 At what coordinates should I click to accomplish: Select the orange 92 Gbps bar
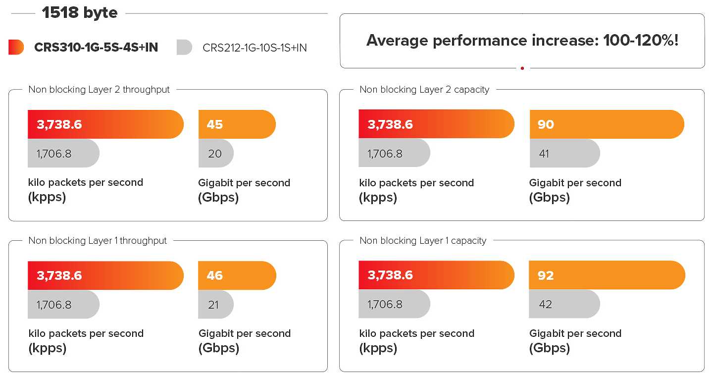click(x=607, y=275)
